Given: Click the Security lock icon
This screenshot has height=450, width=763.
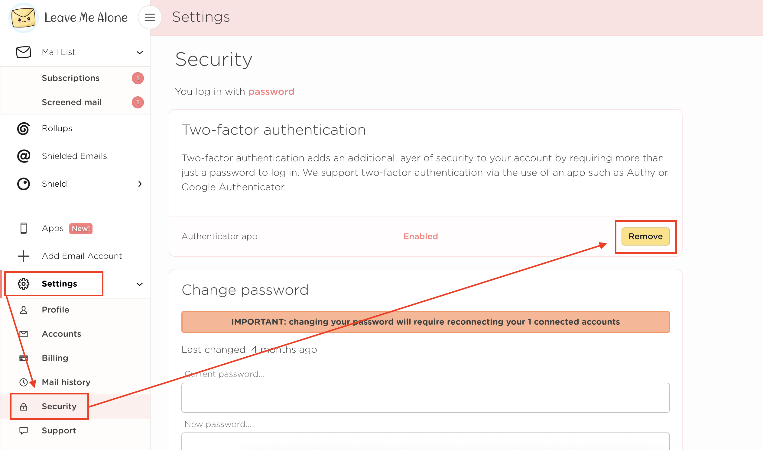Looking at the screenshot, I should (x=23, y=407).
